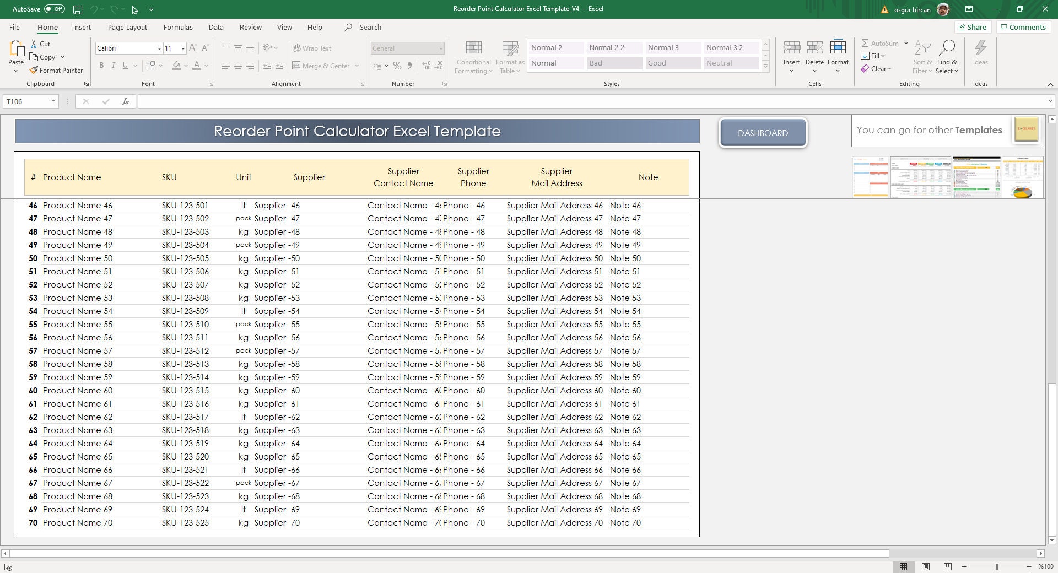Open the Insert tab
This screenshot has height=573, width=1058.
tap(82, 27)
